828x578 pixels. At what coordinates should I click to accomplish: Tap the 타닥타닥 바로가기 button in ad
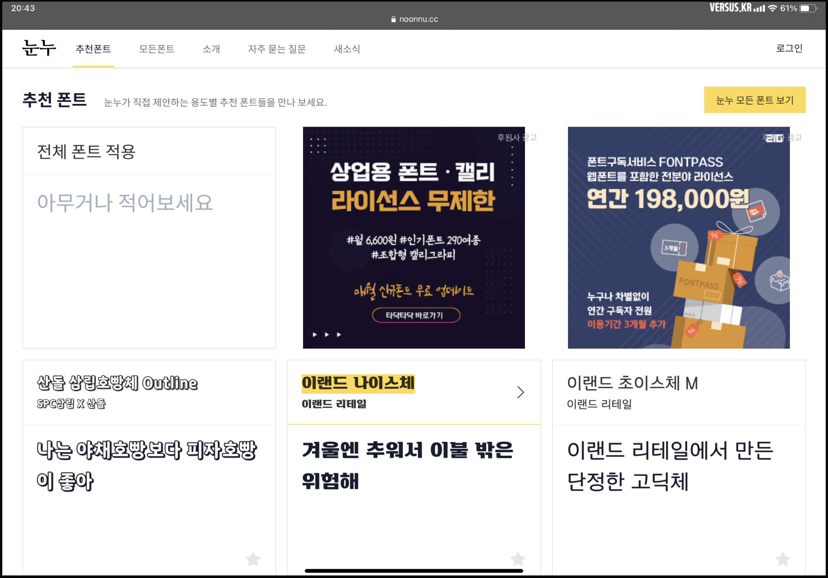tap(416, 315)
